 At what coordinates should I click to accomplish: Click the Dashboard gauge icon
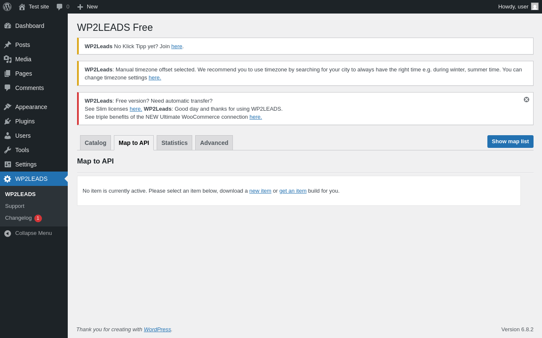point(8,26)
